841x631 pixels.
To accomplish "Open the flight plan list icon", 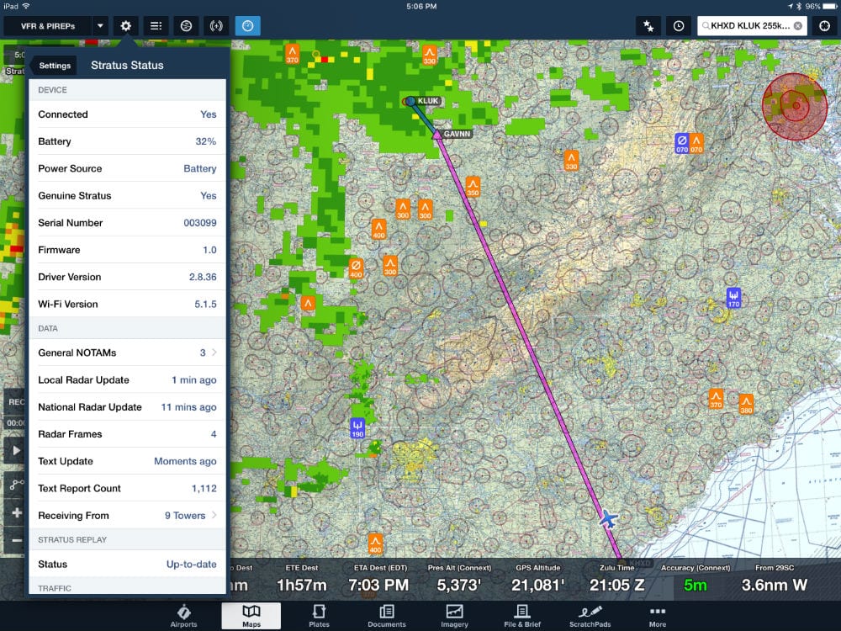I will [156, 26].
